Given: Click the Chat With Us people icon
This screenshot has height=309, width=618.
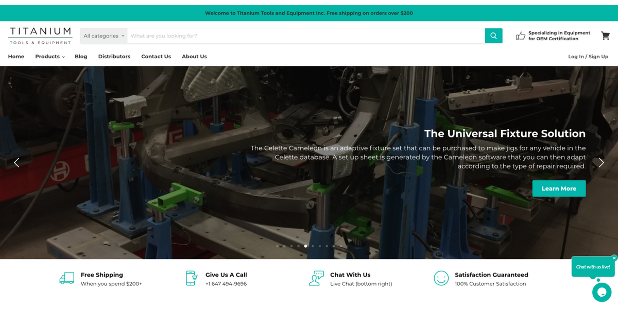Looking at the screenshot, I should point(316,278).
